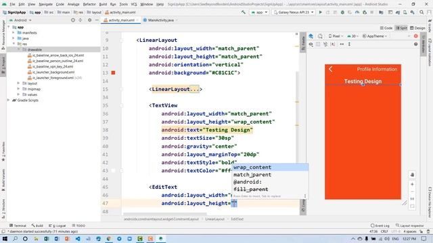Image resolution: width=433 pixels, height=243 pixels.
Task: Click the horizontal expand arrows icon
Action: click(342, 44)
